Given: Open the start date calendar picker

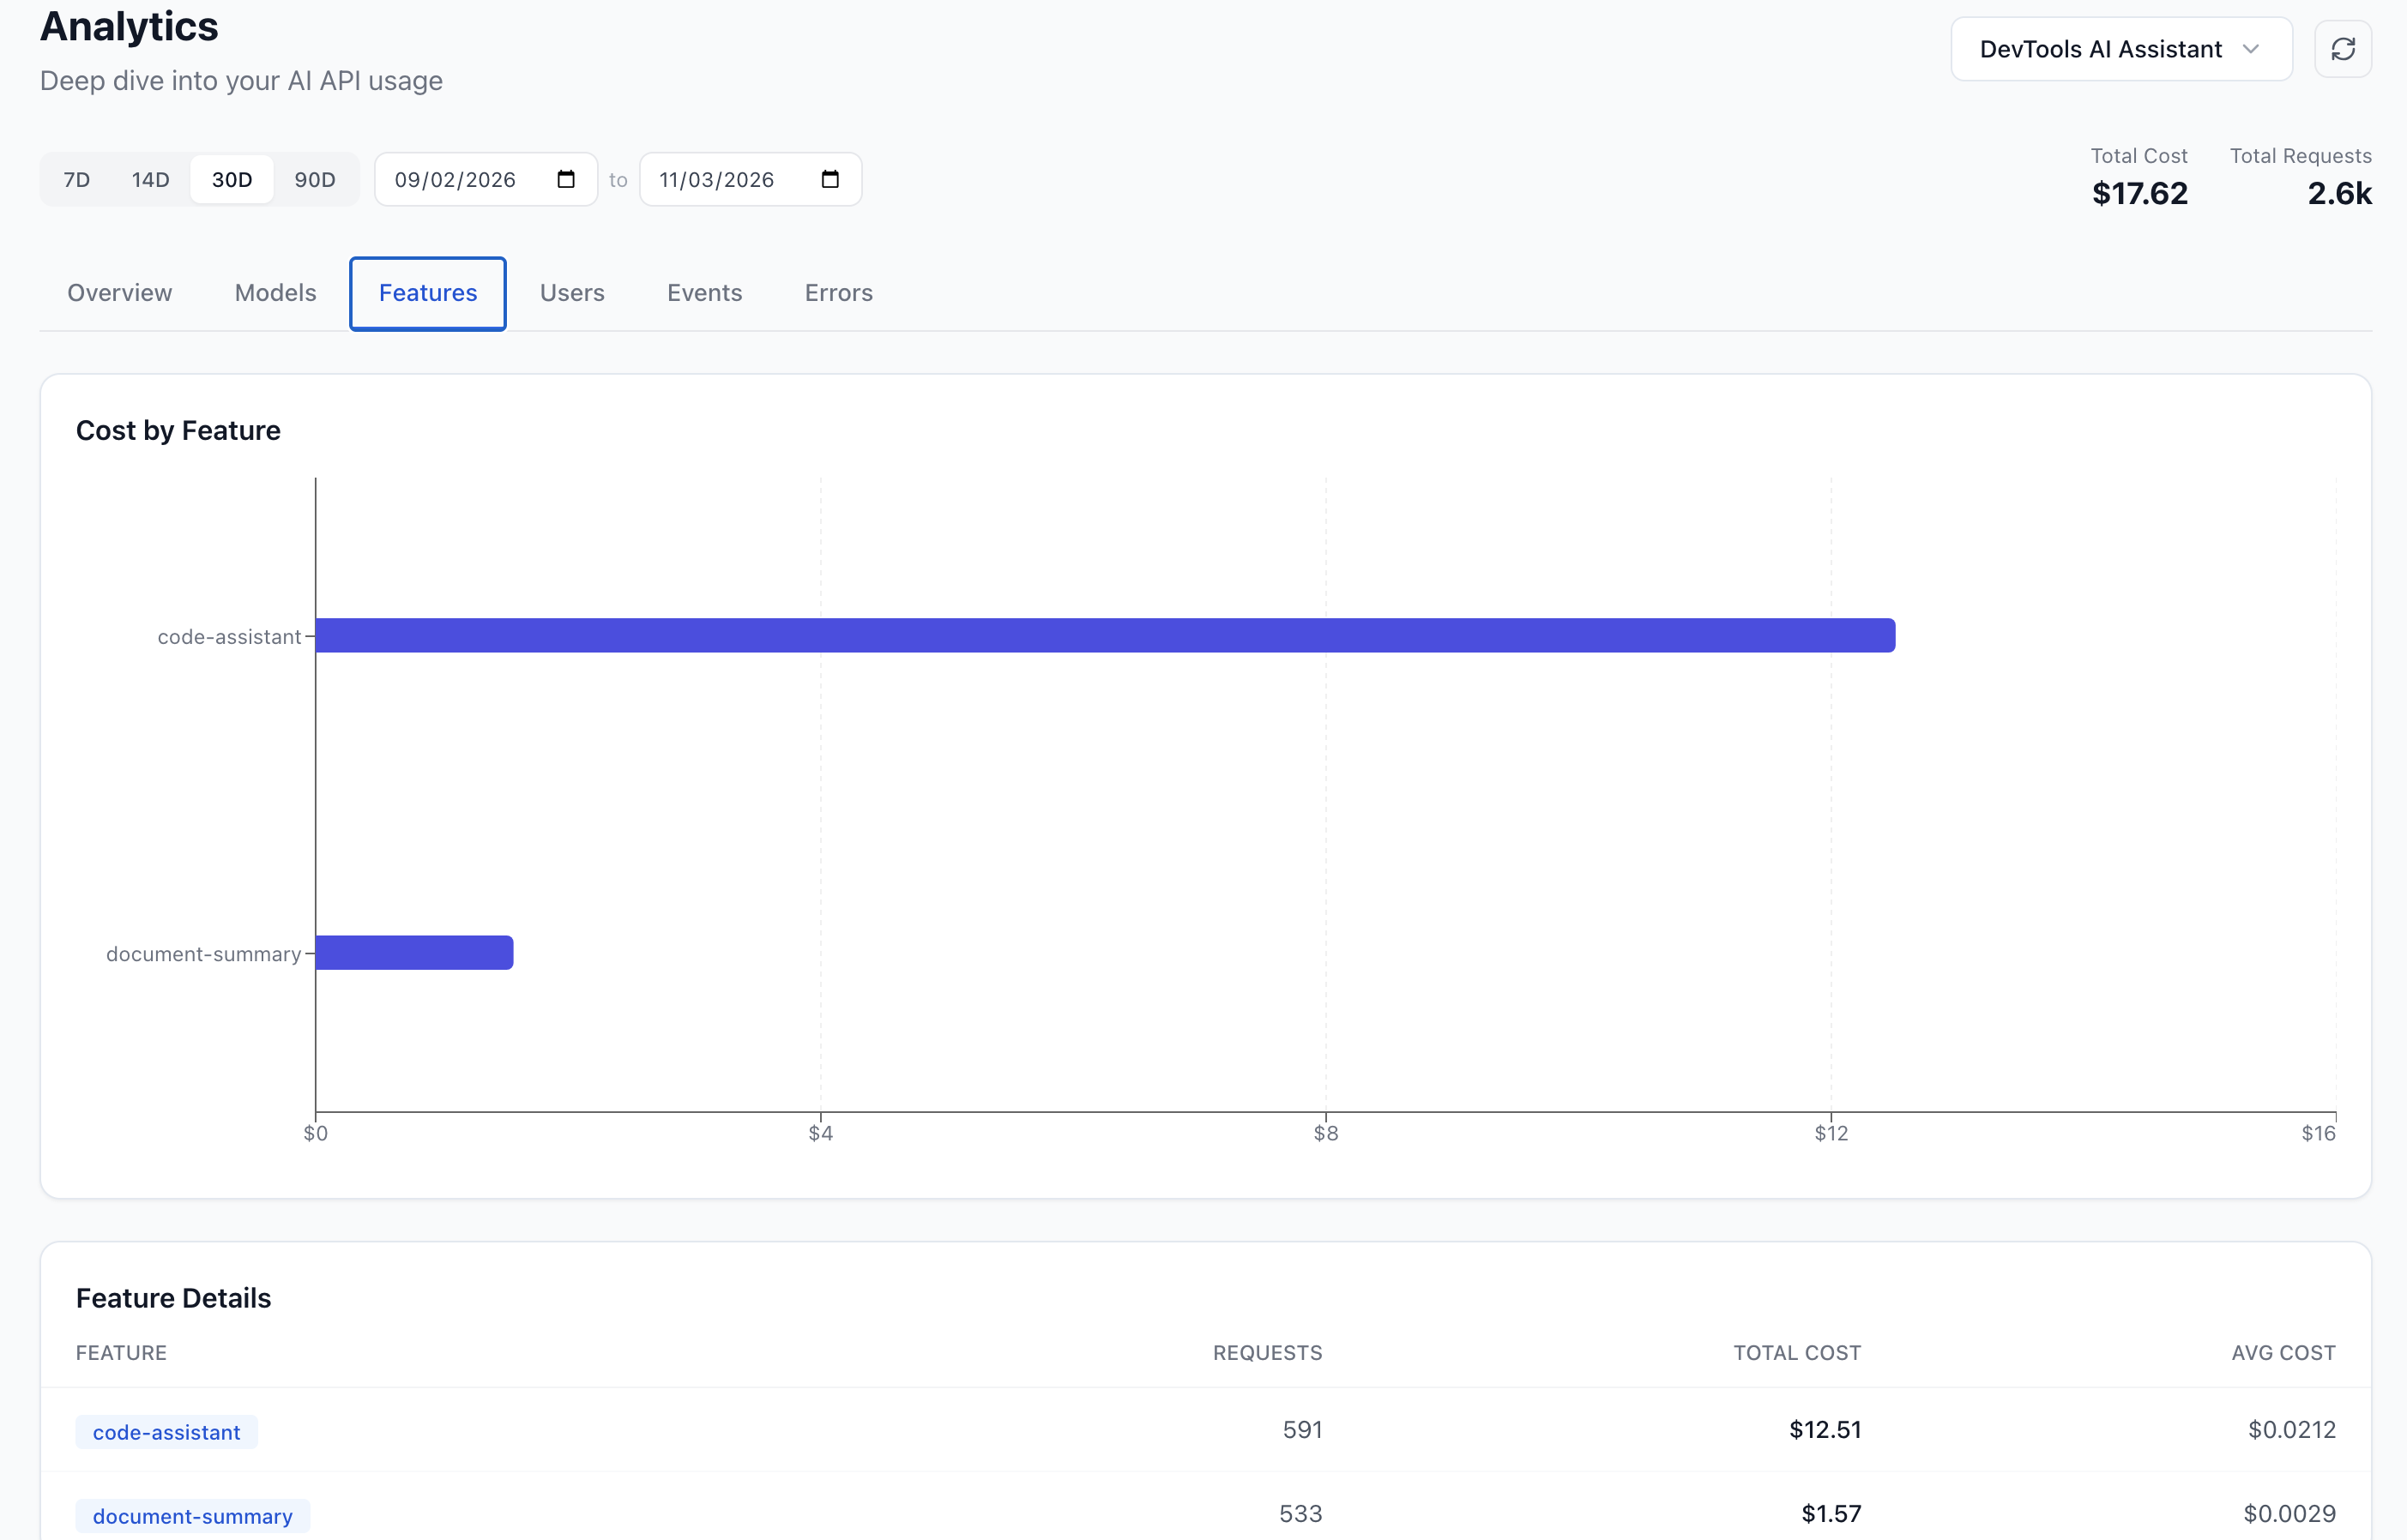Looking at the screenshot, I should pos(565,178).
